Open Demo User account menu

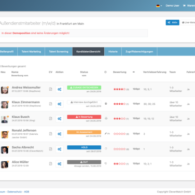[x=172, y=6]
